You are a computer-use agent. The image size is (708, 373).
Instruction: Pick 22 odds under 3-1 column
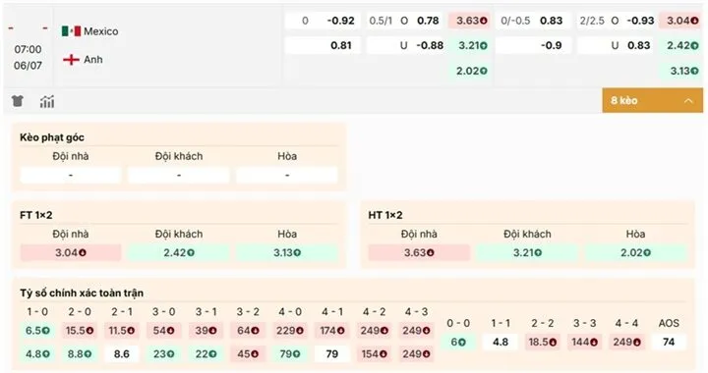click(206, 354)
